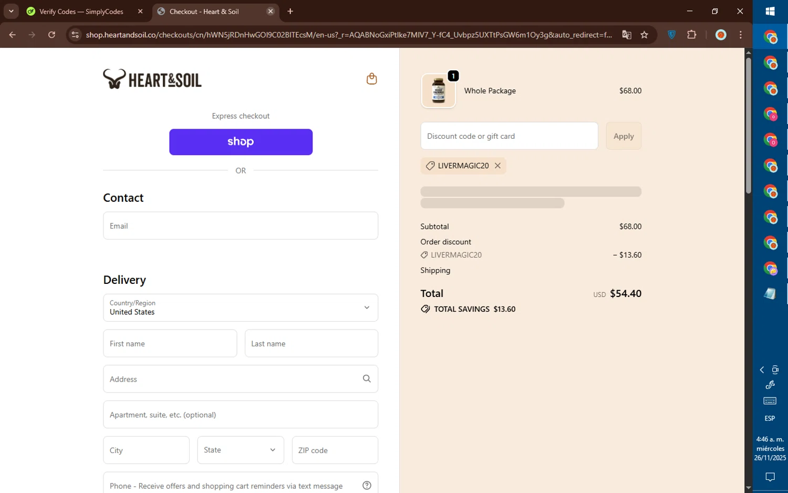Reload the checkout page
This screenshot has width=788, height=493.
[x=51, y=35]
